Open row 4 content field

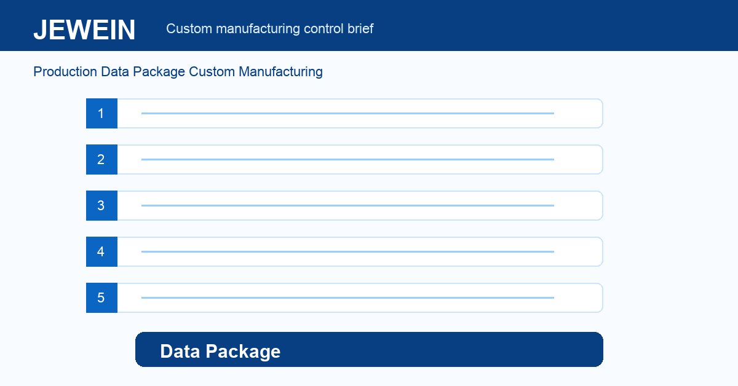tap(360, 252)
